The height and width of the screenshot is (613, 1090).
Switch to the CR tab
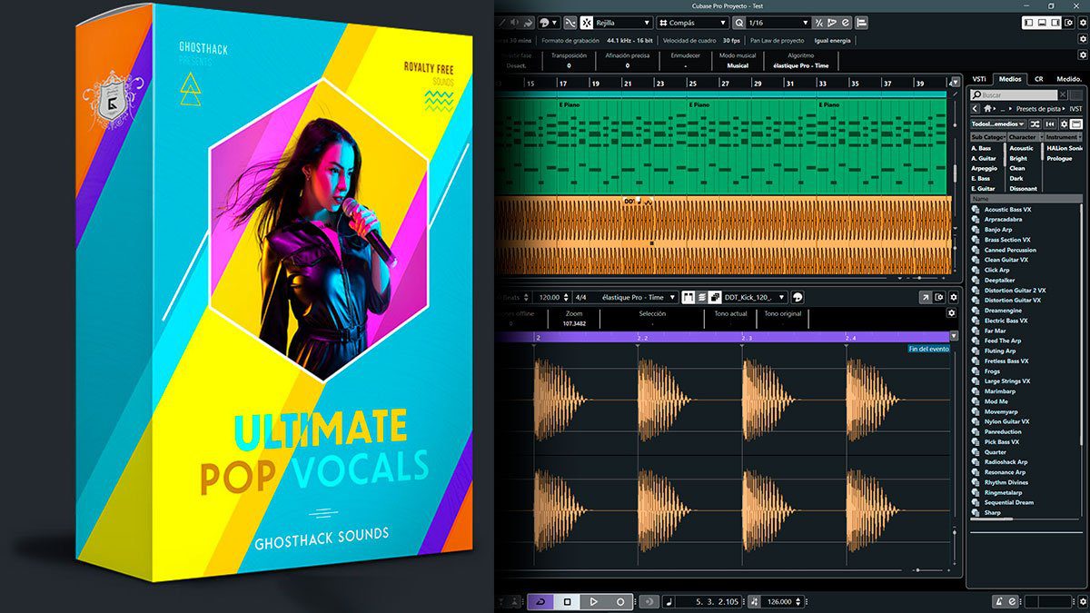tap(1038, 79)
